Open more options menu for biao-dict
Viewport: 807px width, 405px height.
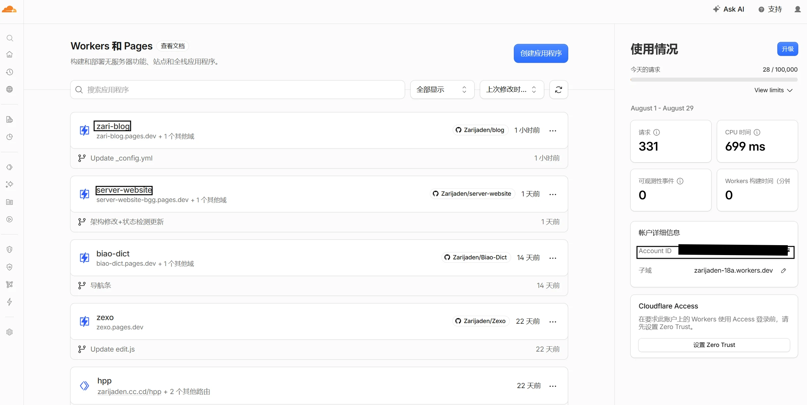click(553, 258)
